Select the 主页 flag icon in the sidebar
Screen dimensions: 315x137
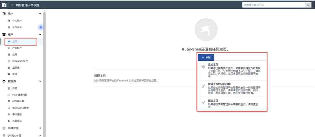tap(9, 42)
